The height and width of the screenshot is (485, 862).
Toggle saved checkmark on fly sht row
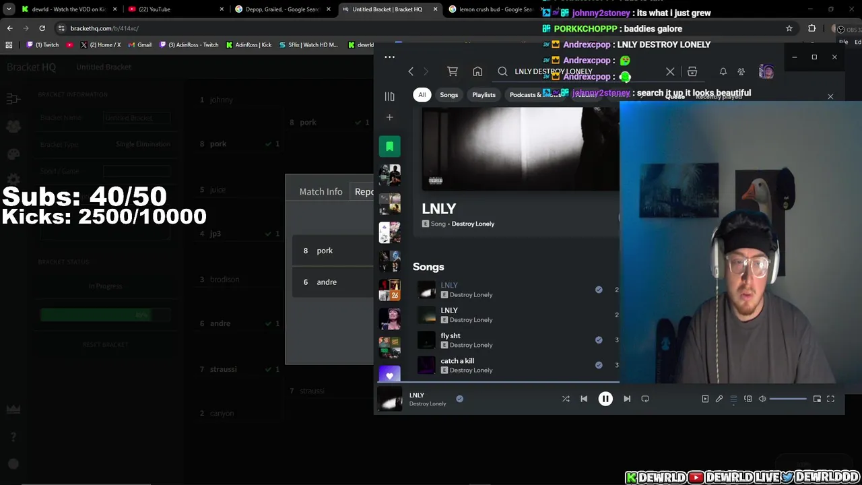599,340
